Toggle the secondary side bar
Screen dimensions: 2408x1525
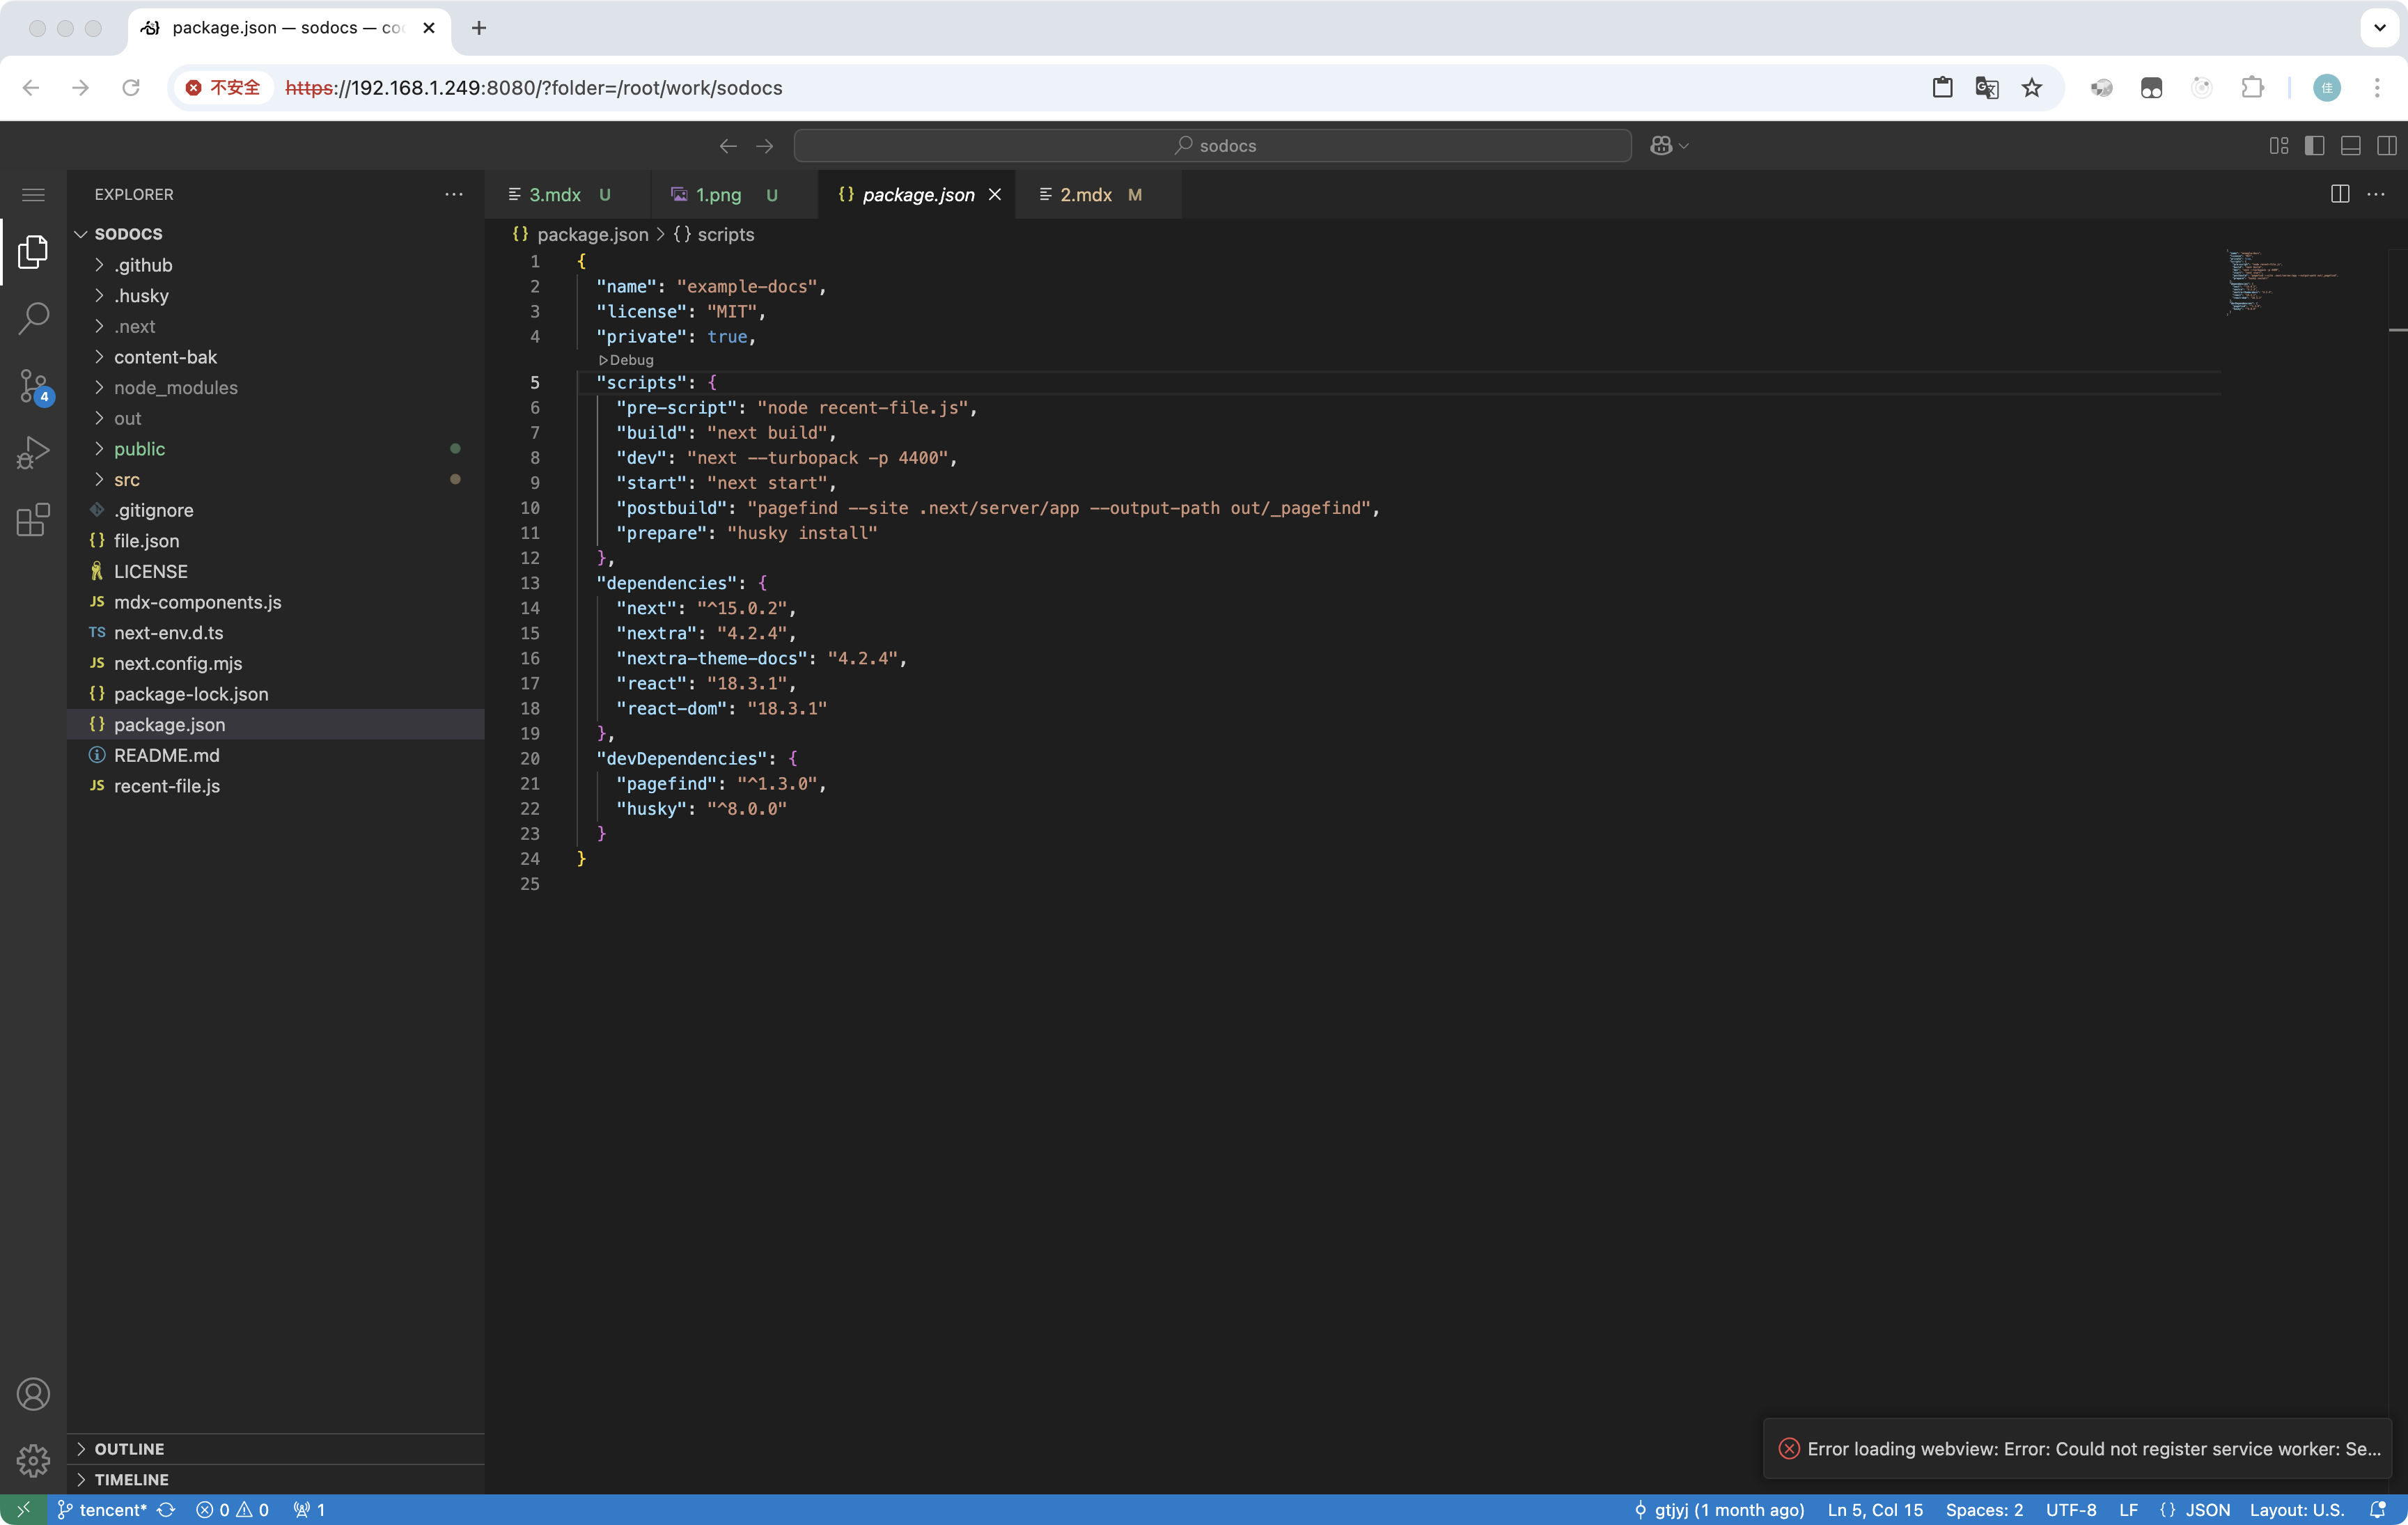[x=2386, y=146]
